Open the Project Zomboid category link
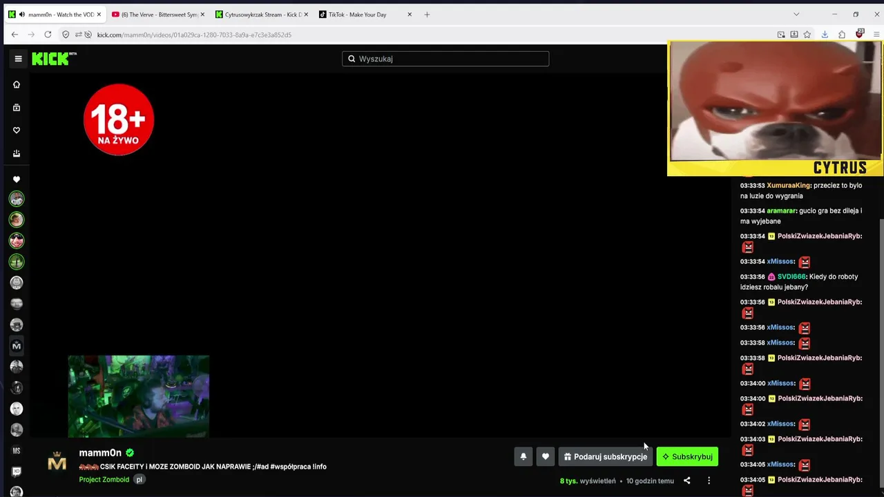 click(104, 480)
